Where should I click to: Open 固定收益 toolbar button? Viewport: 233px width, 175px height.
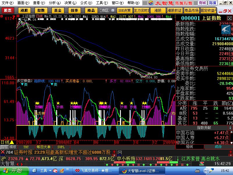point(208,10)
